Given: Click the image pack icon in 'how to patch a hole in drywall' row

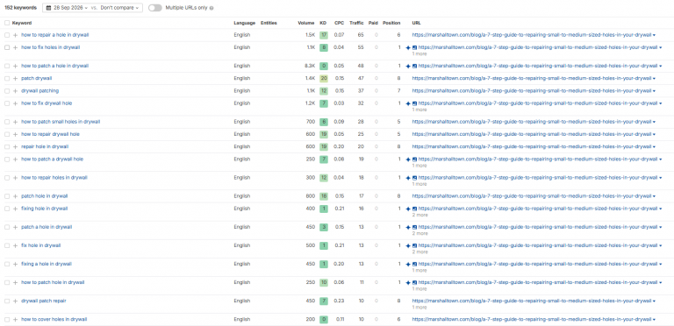Looking at the screenshot, I should tap(415, 66).
